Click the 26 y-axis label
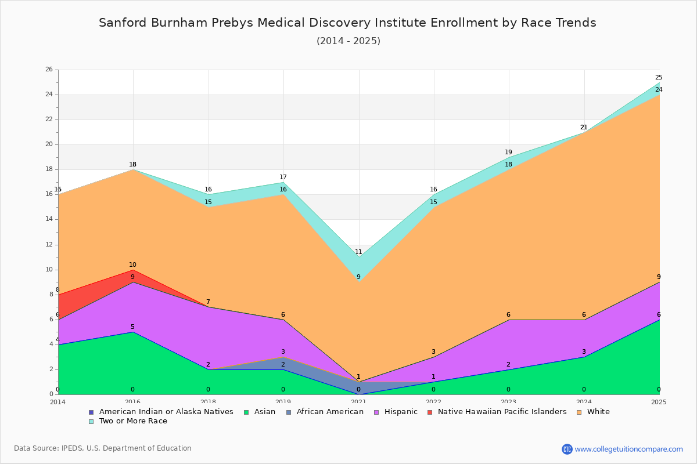 click(x=49, y=70)
